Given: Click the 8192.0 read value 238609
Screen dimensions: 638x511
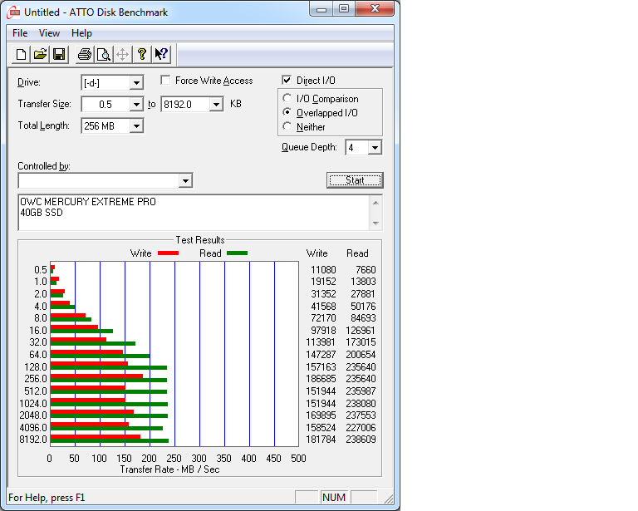Looking at the screenshot, I should click(x=361, y=440).
